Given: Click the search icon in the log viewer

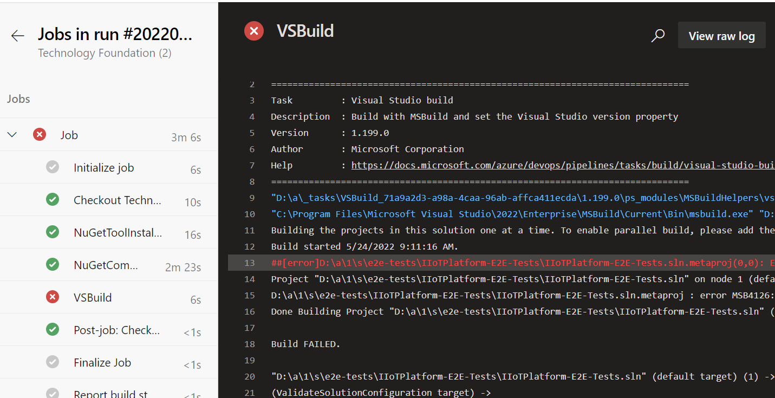Looking at the screenshot, I should [657, 35].
